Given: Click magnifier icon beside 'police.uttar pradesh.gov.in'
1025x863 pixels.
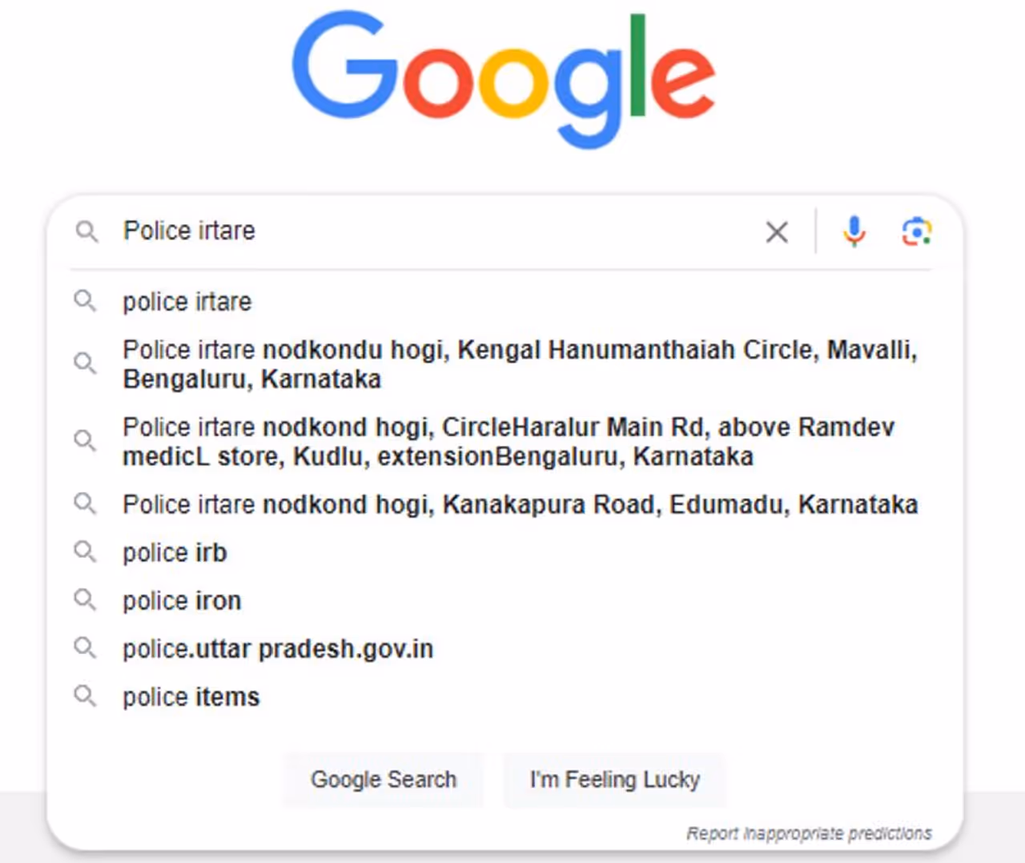Looking at the screenshot, I should 85,648.
